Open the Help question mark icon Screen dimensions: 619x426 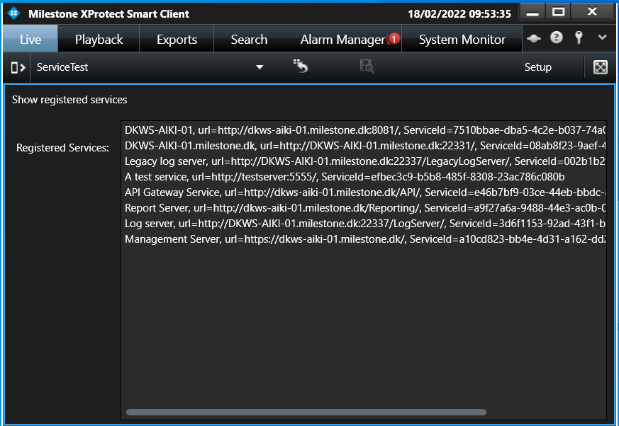coord(556,38)
